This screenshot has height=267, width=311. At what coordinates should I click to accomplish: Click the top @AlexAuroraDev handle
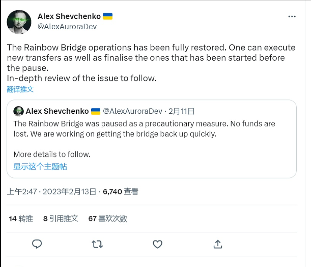(67, 27)
